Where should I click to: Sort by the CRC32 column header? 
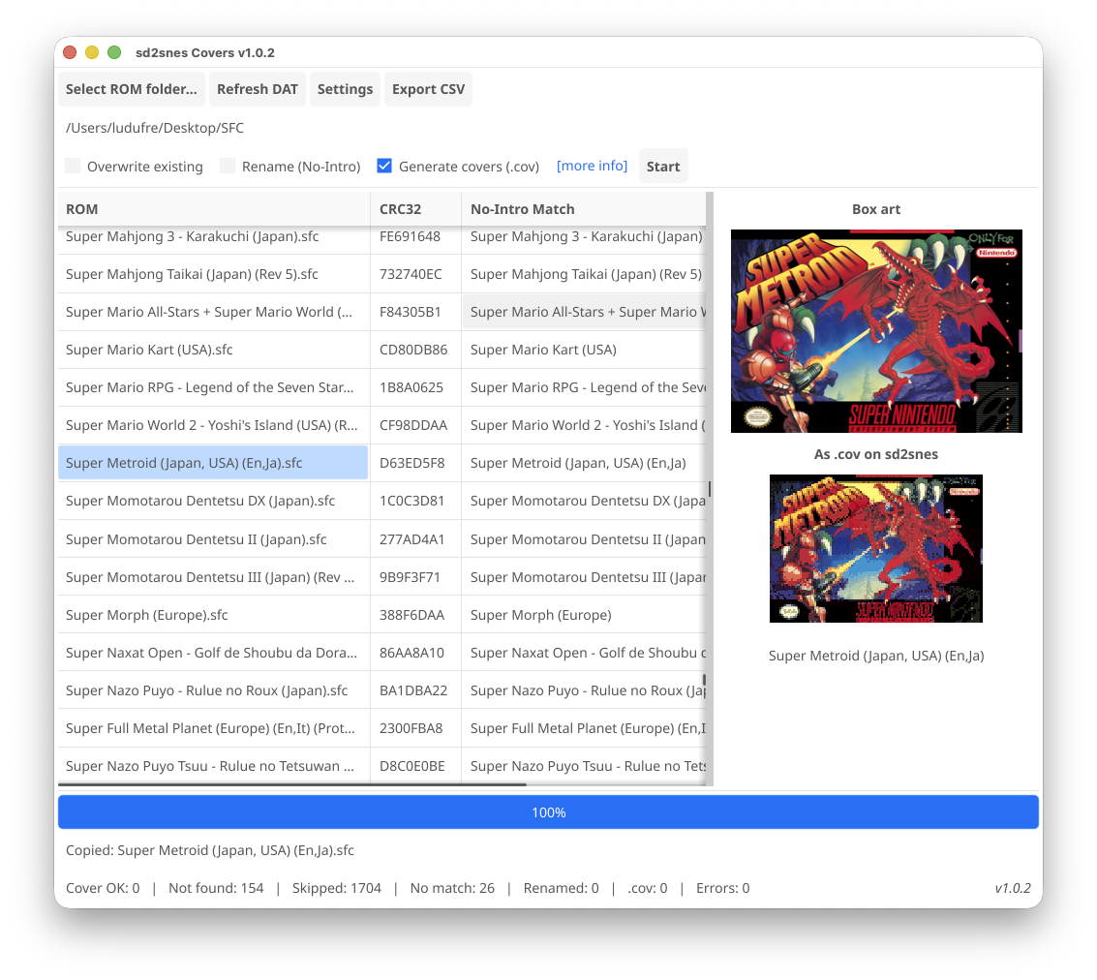[415, 209]
